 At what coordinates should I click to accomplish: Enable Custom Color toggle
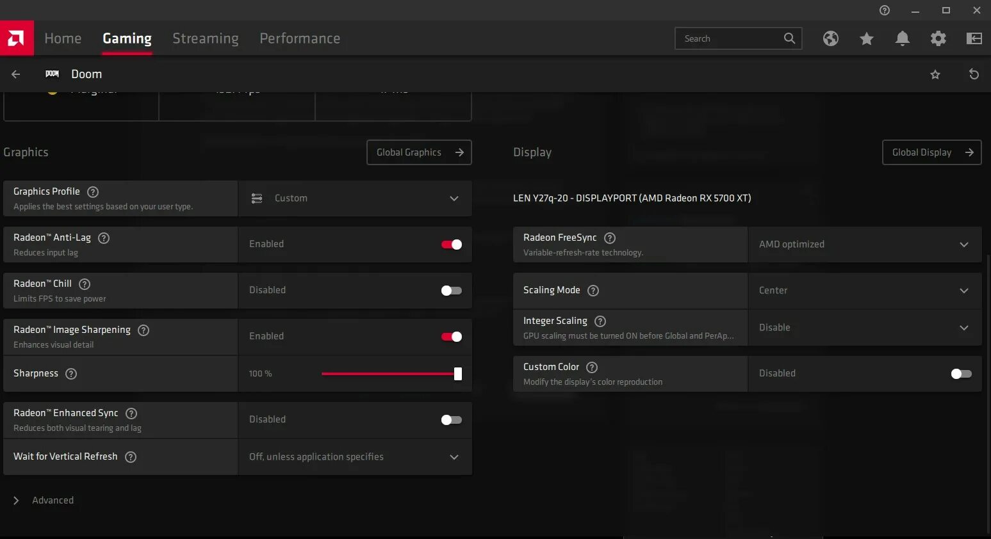click(x=962, y=374)
